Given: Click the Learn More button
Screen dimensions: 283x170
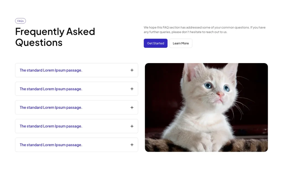Looking at the screenshot, I should click(181, 43).
